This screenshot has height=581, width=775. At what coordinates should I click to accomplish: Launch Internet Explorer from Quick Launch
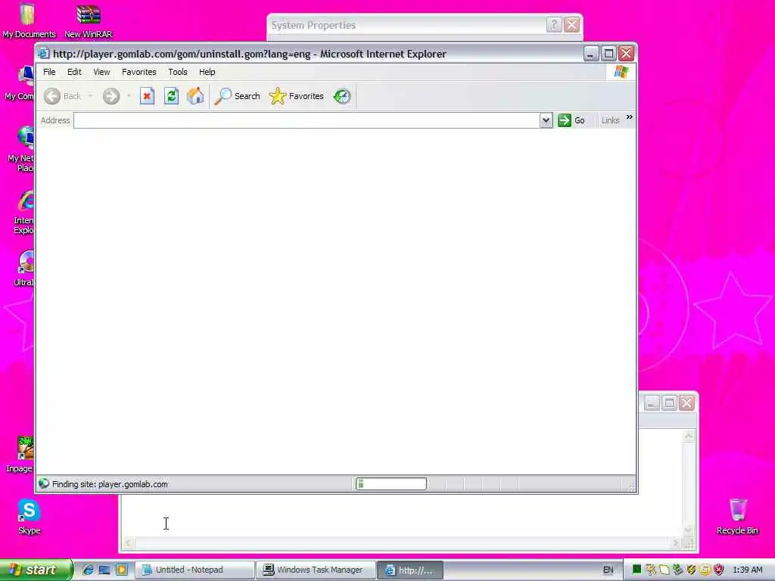pos(88,570)
